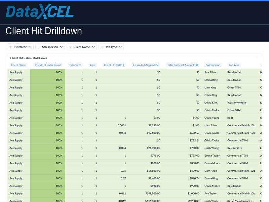The height and width of the screenshot is (202, 269).
Task: Click the Salesperson column header in table
Action: click(213, 65)
